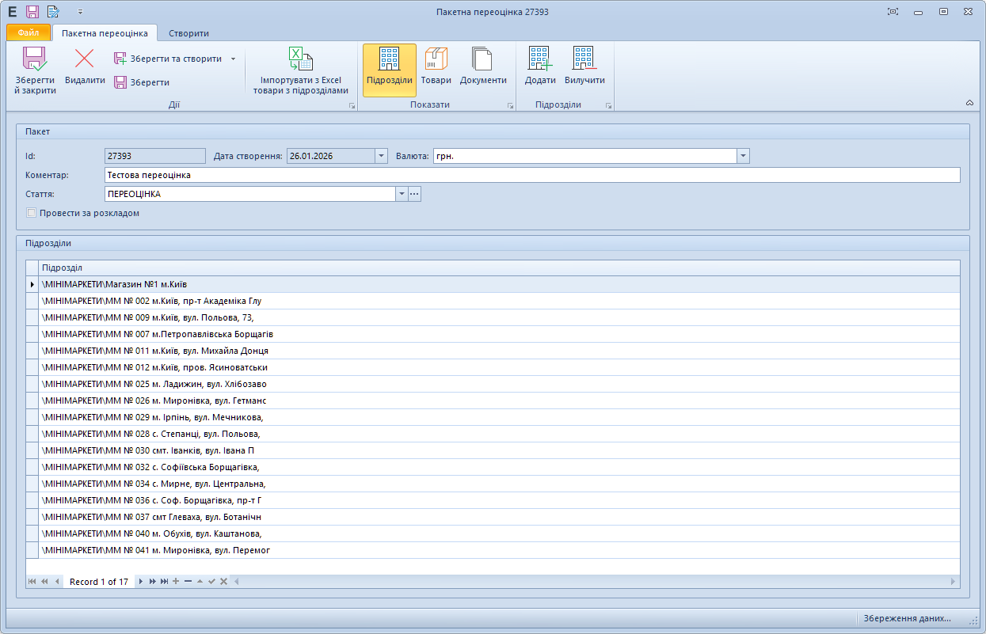Open the Валюта currency dropdown

743,156
